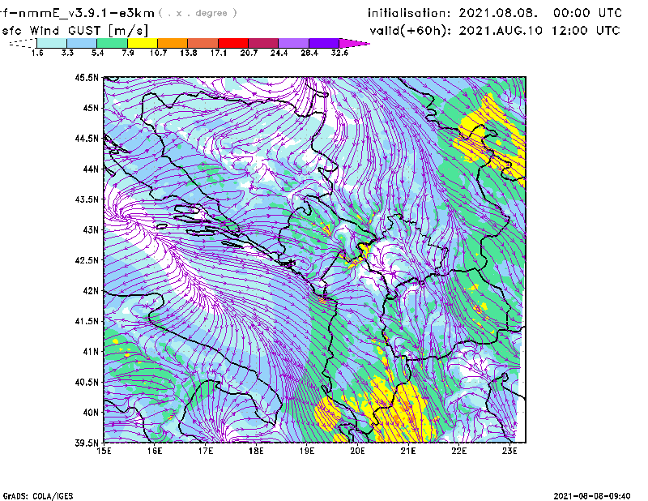The height and width of the screenshot is (501, 648).
Task: Click the magenta arrow at legend end
Action: tap(354, 43)
